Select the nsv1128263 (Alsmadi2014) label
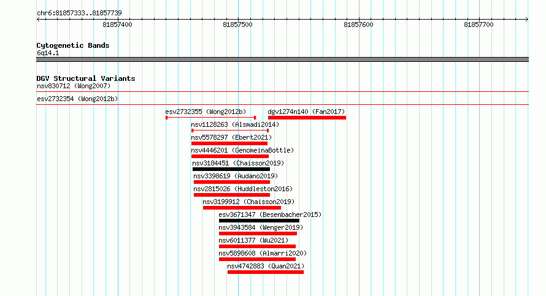Image resolution: width=546 pixels, height=296 pixels. click(x=235, y=124)
